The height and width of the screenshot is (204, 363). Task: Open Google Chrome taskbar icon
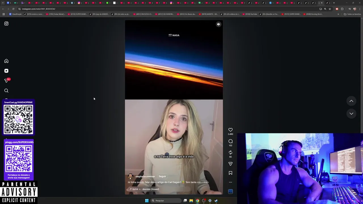197,201
